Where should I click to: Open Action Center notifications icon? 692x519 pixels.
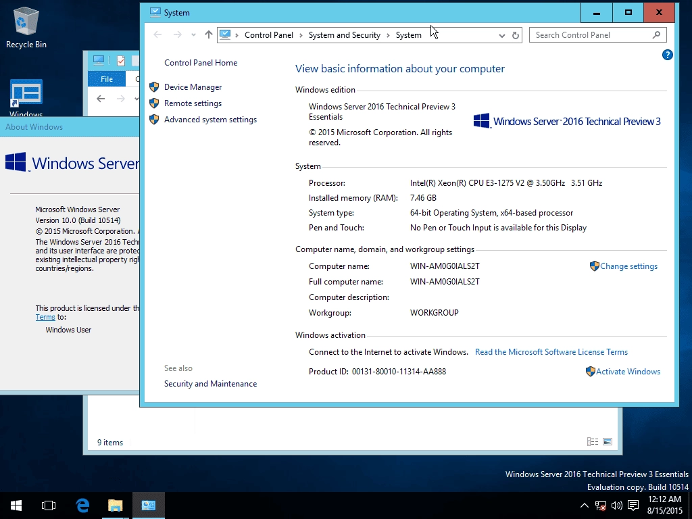coord(633,505)
